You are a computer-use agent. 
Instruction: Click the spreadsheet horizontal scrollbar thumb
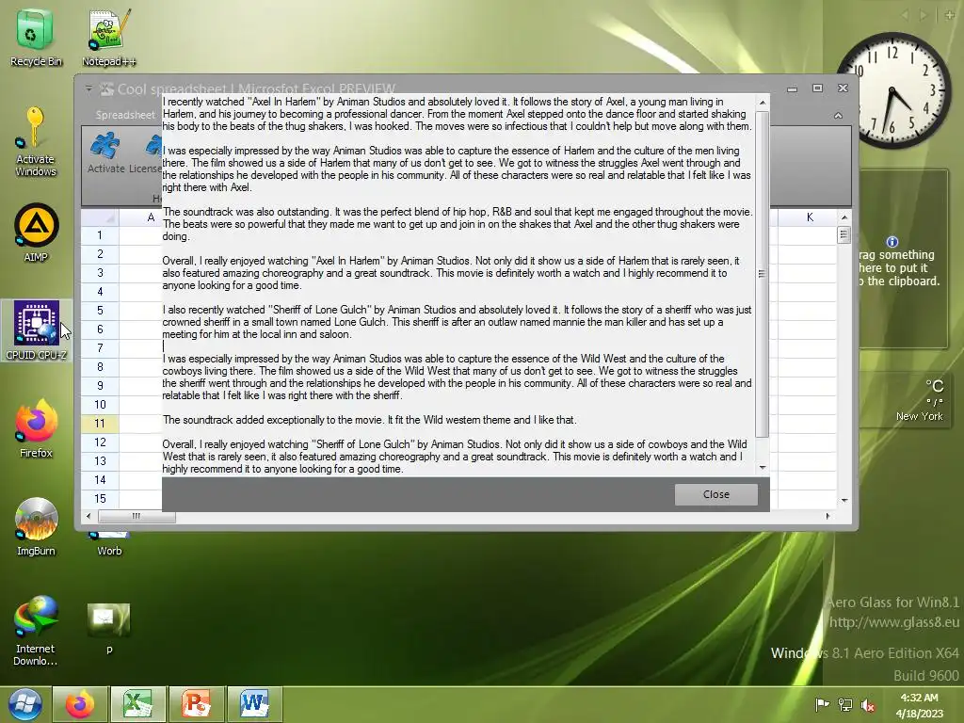coord(137,516)
